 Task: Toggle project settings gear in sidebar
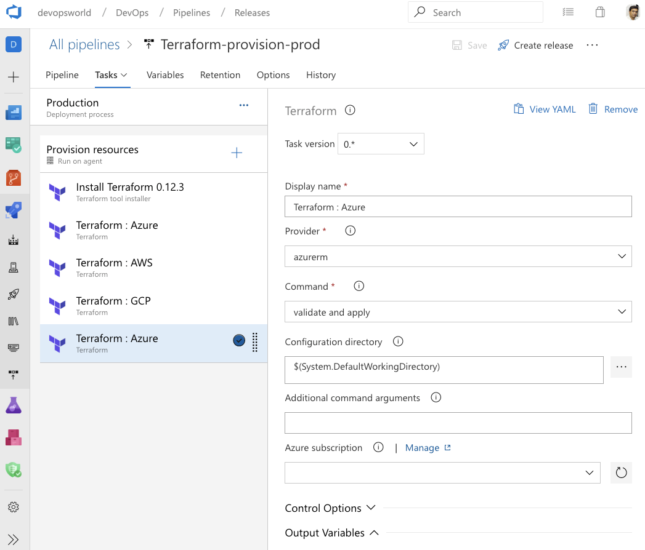[14, 506]
